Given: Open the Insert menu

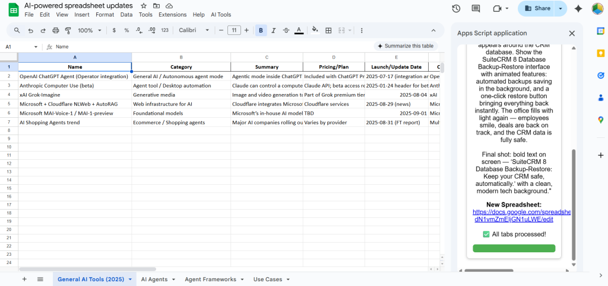Looking at the screenshot, I should [82, 15].
